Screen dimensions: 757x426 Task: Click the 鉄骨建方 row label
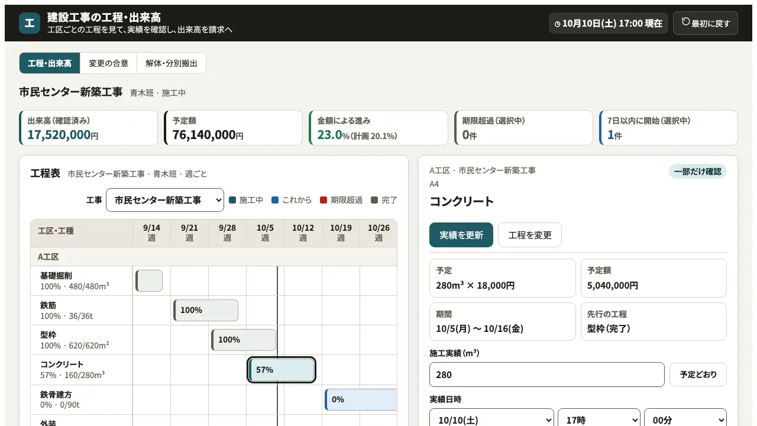click(x=82, y=399)
